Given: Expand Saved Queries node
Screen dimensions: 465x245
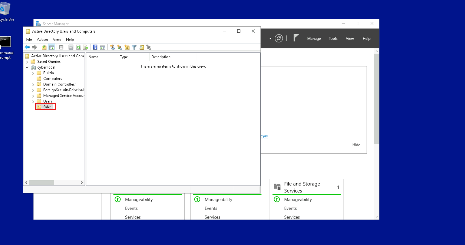Looking at the screenshot, I should [27, 62].
